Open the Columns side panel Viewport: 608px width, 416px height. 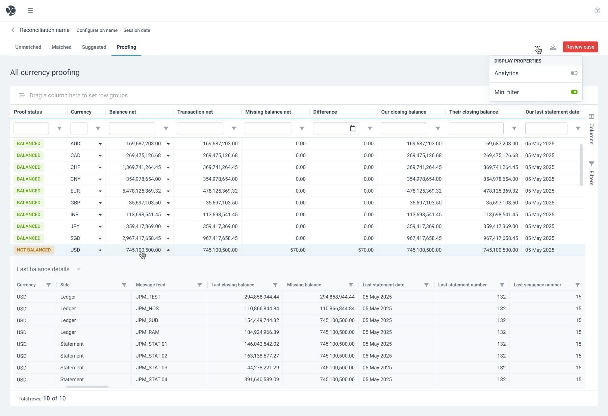coord(591,129)
